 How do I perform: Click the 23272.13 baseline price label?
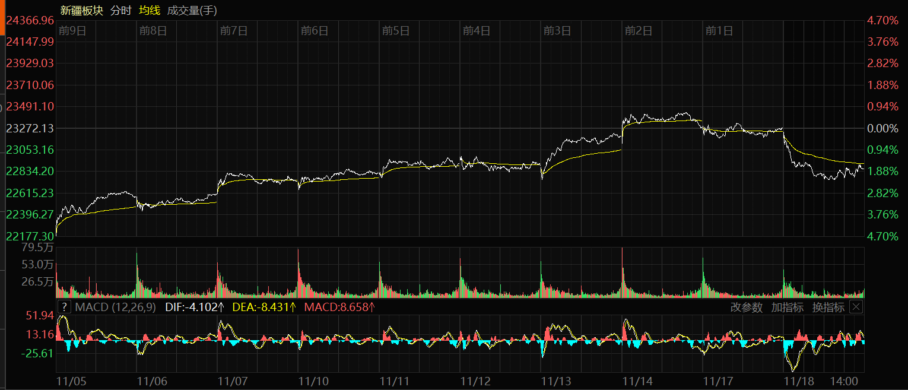[30, 128]
